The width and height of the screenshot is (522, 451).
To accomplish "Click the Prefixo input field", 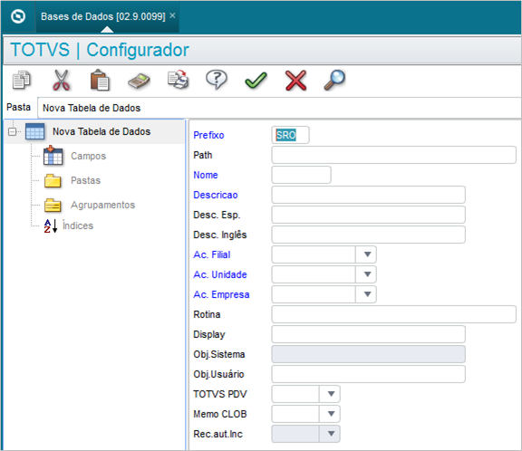I will [x=290, y=135].
